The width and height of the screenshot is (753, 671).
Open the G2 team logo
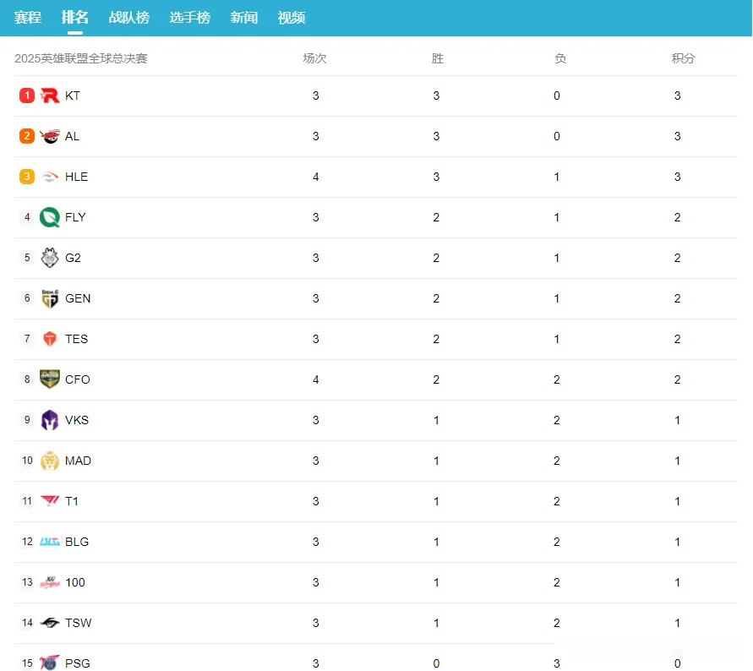tap(50, 258)
